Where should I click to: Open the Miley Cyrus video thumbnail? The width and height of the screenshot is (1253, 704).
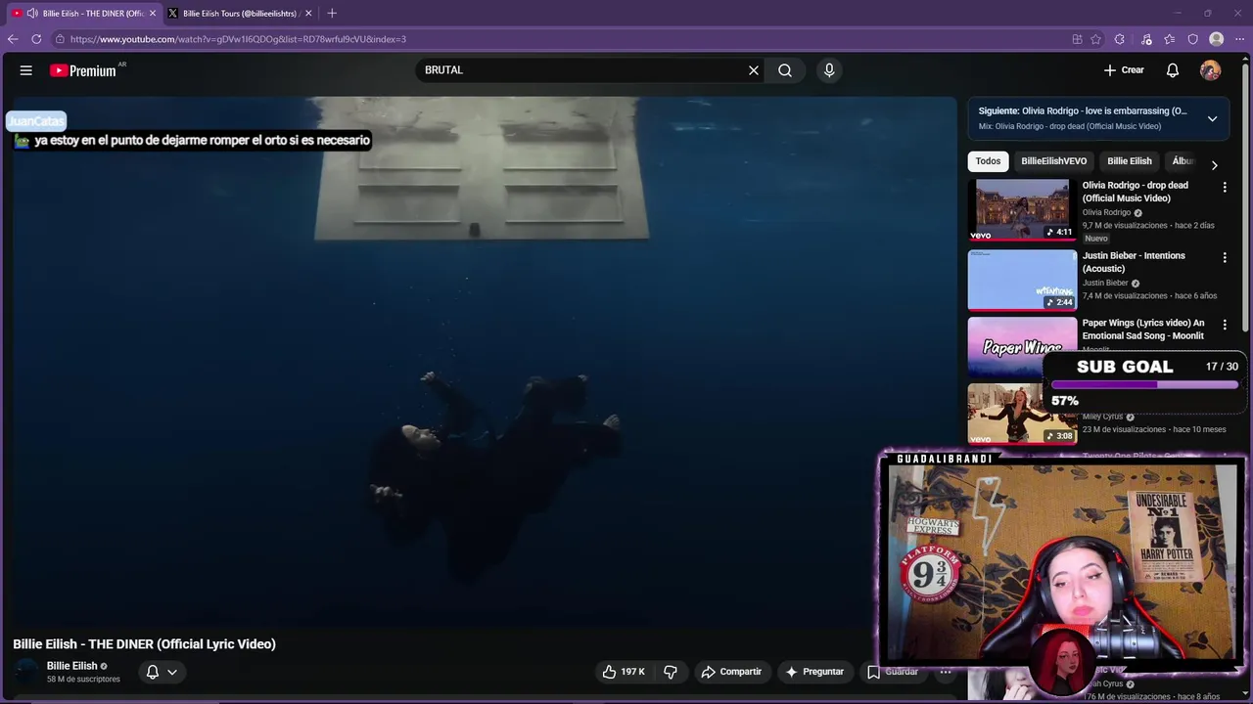pyautogui.click(x=1022, y=414)
